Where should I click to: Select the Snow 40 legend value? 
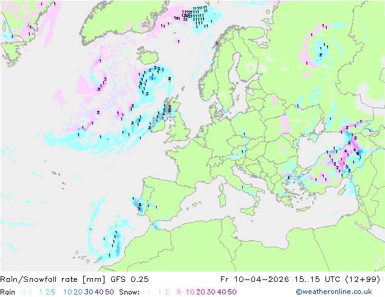click(222, 292)
